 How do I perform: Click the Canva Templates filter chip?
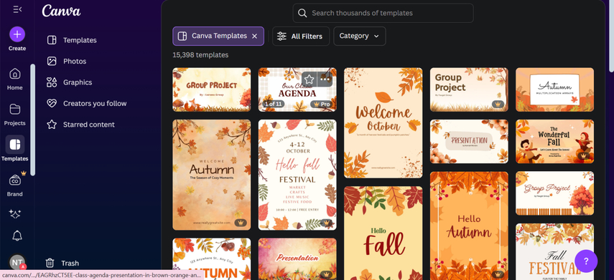(x=218, y=37)
